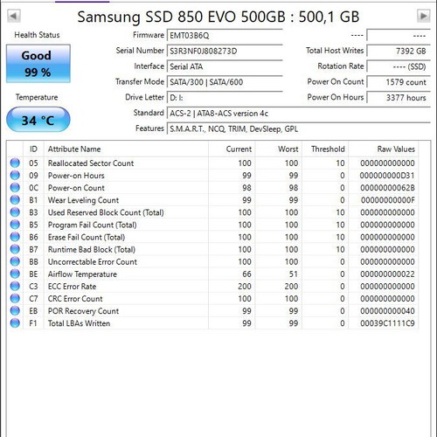Select status icon for Program Fail Count
437x437 pixels.
15,225
